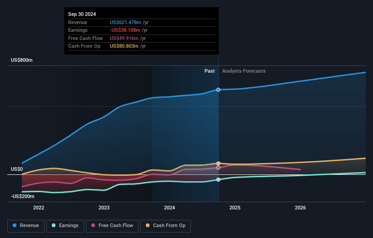Click the 2025 x-axis label
The width and height of the screenshot is (373, 238).
[235, 208]
